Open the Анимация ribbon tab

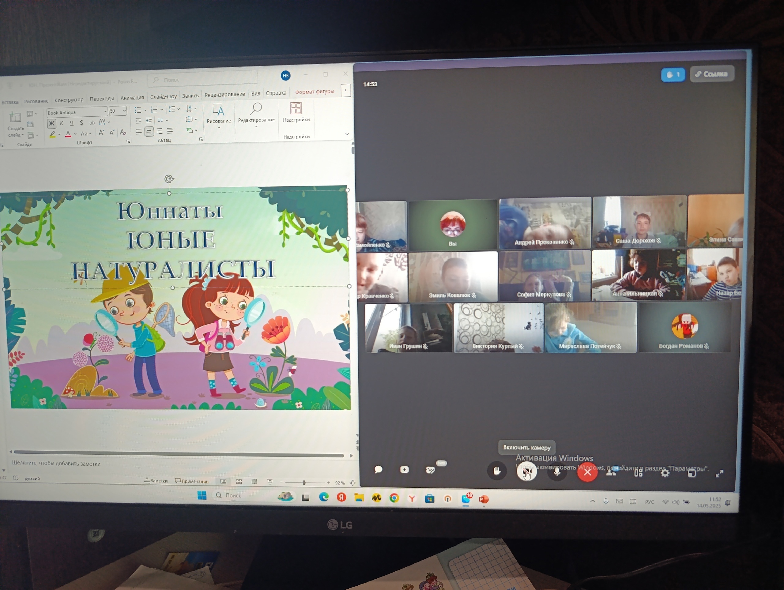[x=132, y=98]
